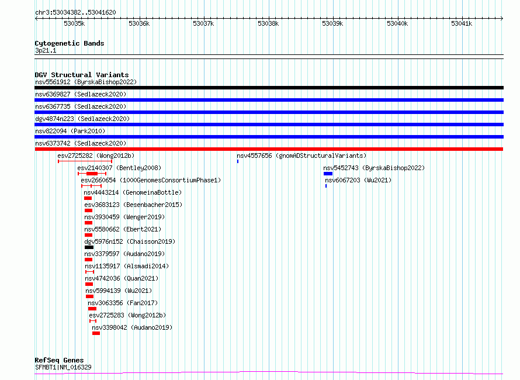This screenshot has height=380, width=520.
Task: Click the small blue nsv4557656 marker
Action: pyautogui.click(x=238, y=161)
